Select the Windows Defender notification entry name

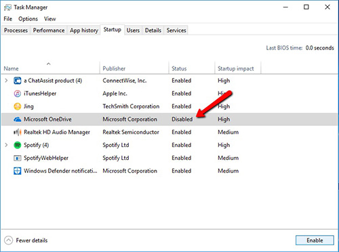(x=60, y=171)
